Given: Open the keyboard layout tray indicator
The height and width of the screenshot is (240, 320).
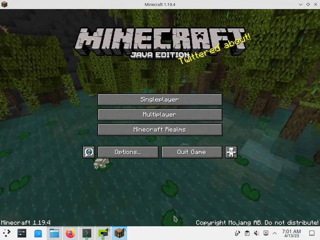Looking at the screenshot, I should point(266,233).
